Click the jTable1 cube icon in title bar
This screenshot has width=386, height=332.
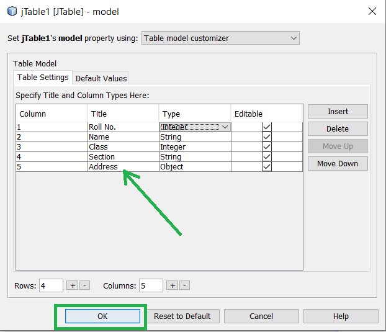12,11
